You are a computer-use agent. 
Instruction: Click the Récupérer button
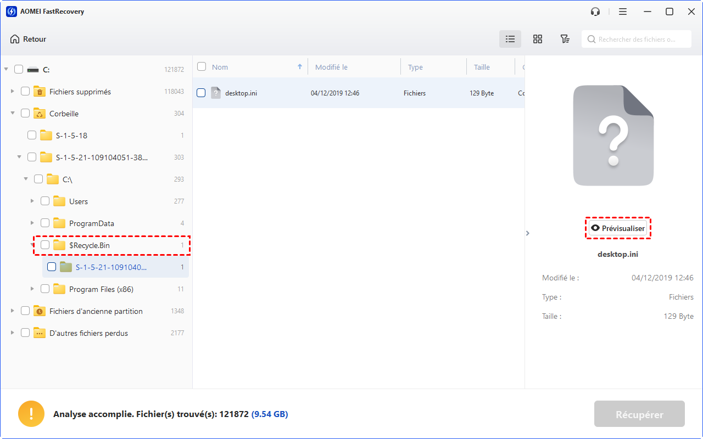(x=639, y=414)
